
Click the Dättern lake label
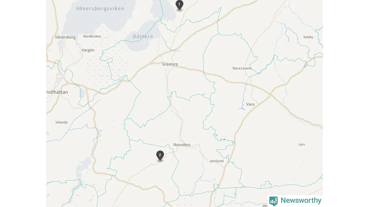[143, 37]
